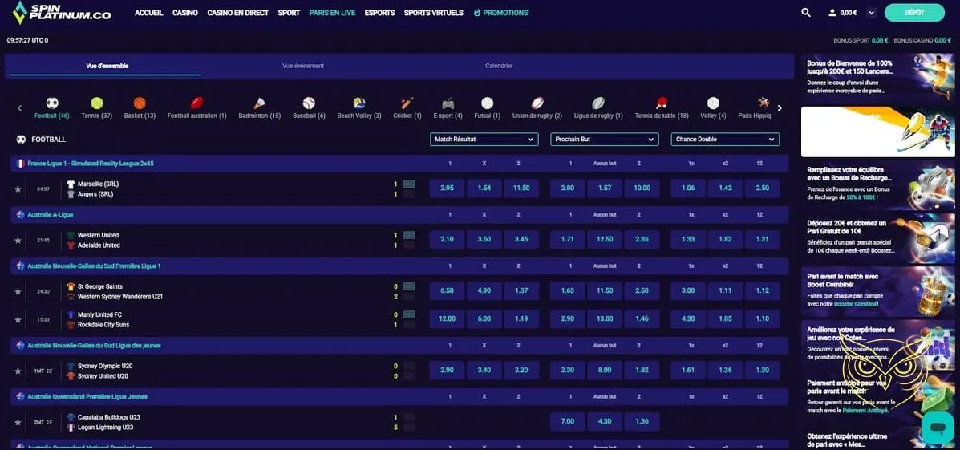Open the search magnifier icon

point(806,12)
